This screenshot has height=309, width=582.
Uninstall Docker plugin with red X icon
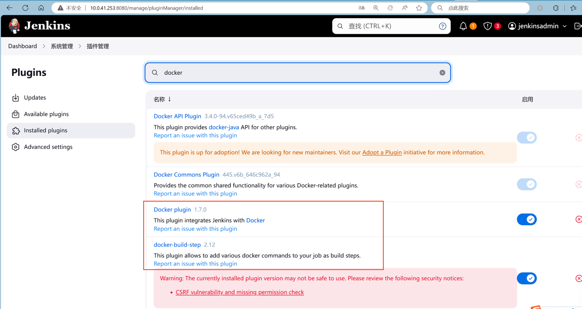click(578, 219)
